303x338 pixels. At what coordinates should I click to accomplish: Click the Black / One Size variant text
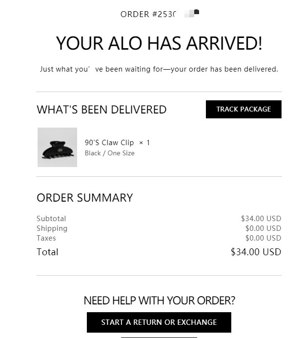point(109,153)
